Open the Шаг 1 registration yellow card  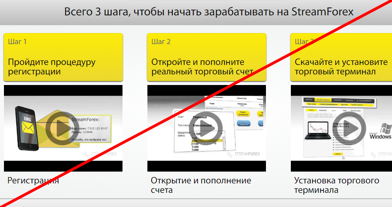click(63, 57)
